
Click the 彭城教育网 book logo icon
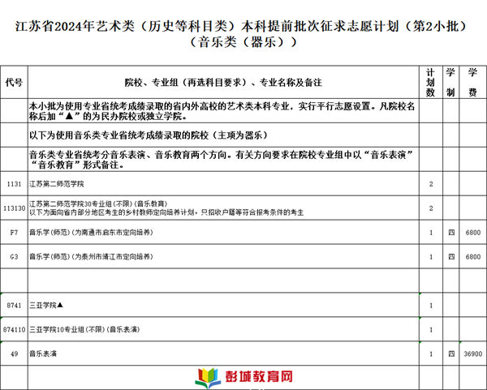tap(207, 378)
